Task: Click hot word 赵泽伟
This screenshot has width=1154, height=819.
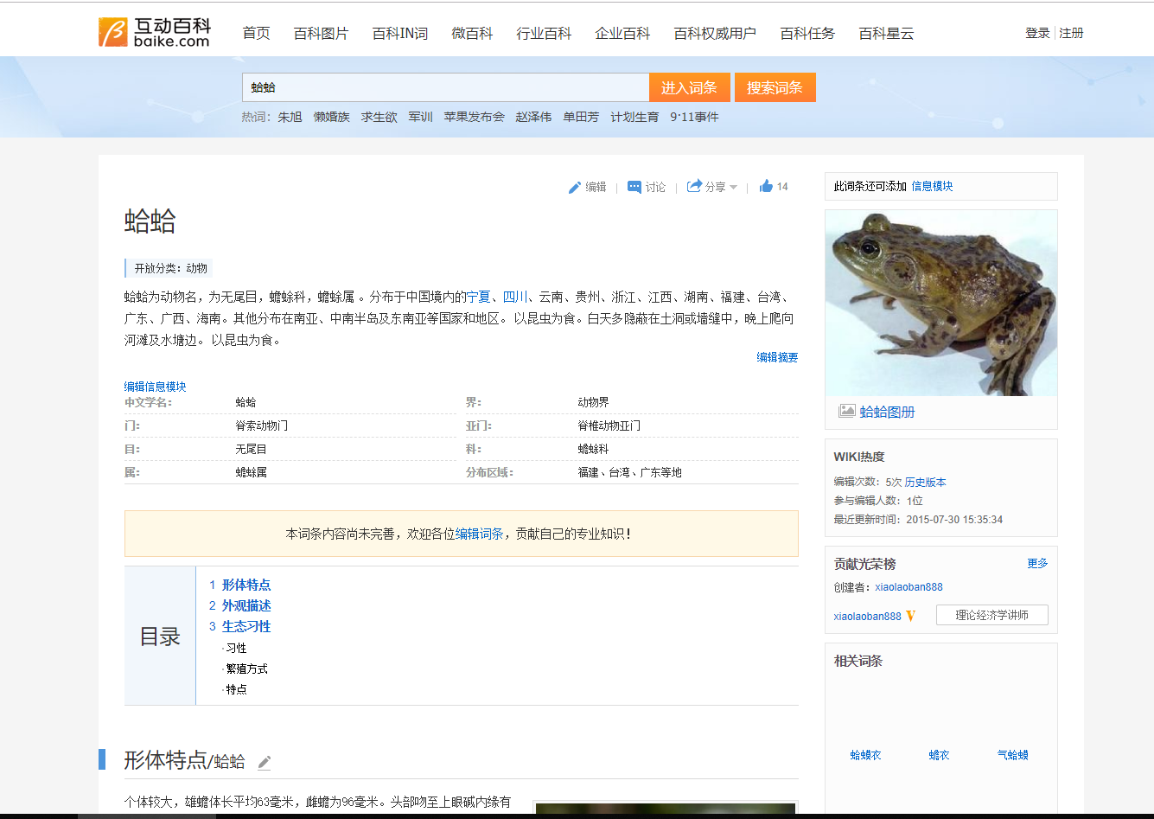Action: 533,117
